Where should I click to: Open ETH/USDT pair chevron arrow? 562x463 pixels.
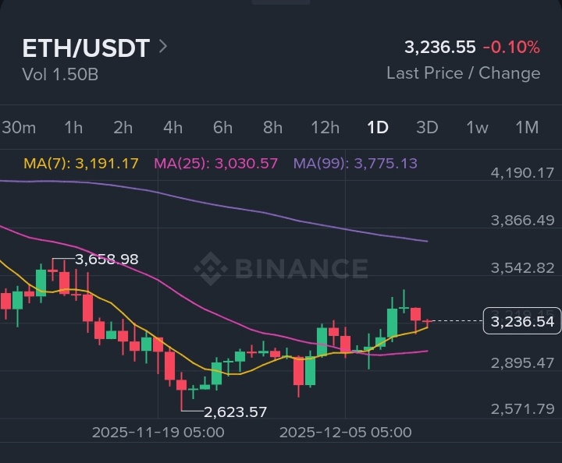click(x=162, y=47)
